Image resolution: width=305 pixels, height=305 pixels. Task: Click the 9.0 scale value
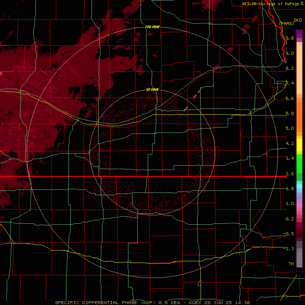(290, 53)
